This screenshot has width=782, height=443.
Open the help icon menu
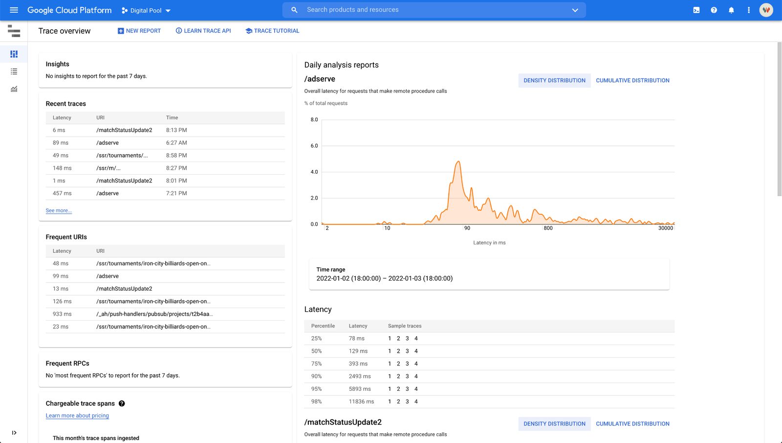click(x=714, y=10)
